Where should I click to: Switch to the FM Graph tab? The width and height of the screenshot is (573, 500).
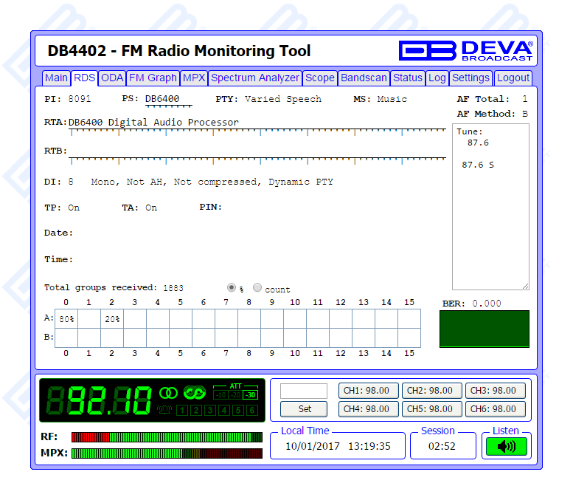(153, 78)
